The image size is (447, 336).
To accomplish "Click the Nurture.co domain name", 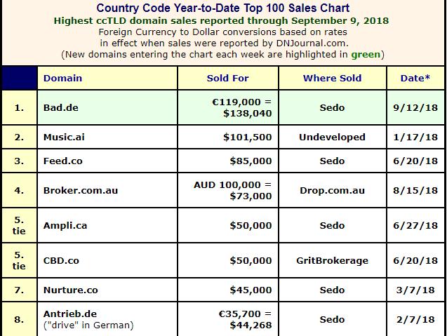I will click(70, 290).
